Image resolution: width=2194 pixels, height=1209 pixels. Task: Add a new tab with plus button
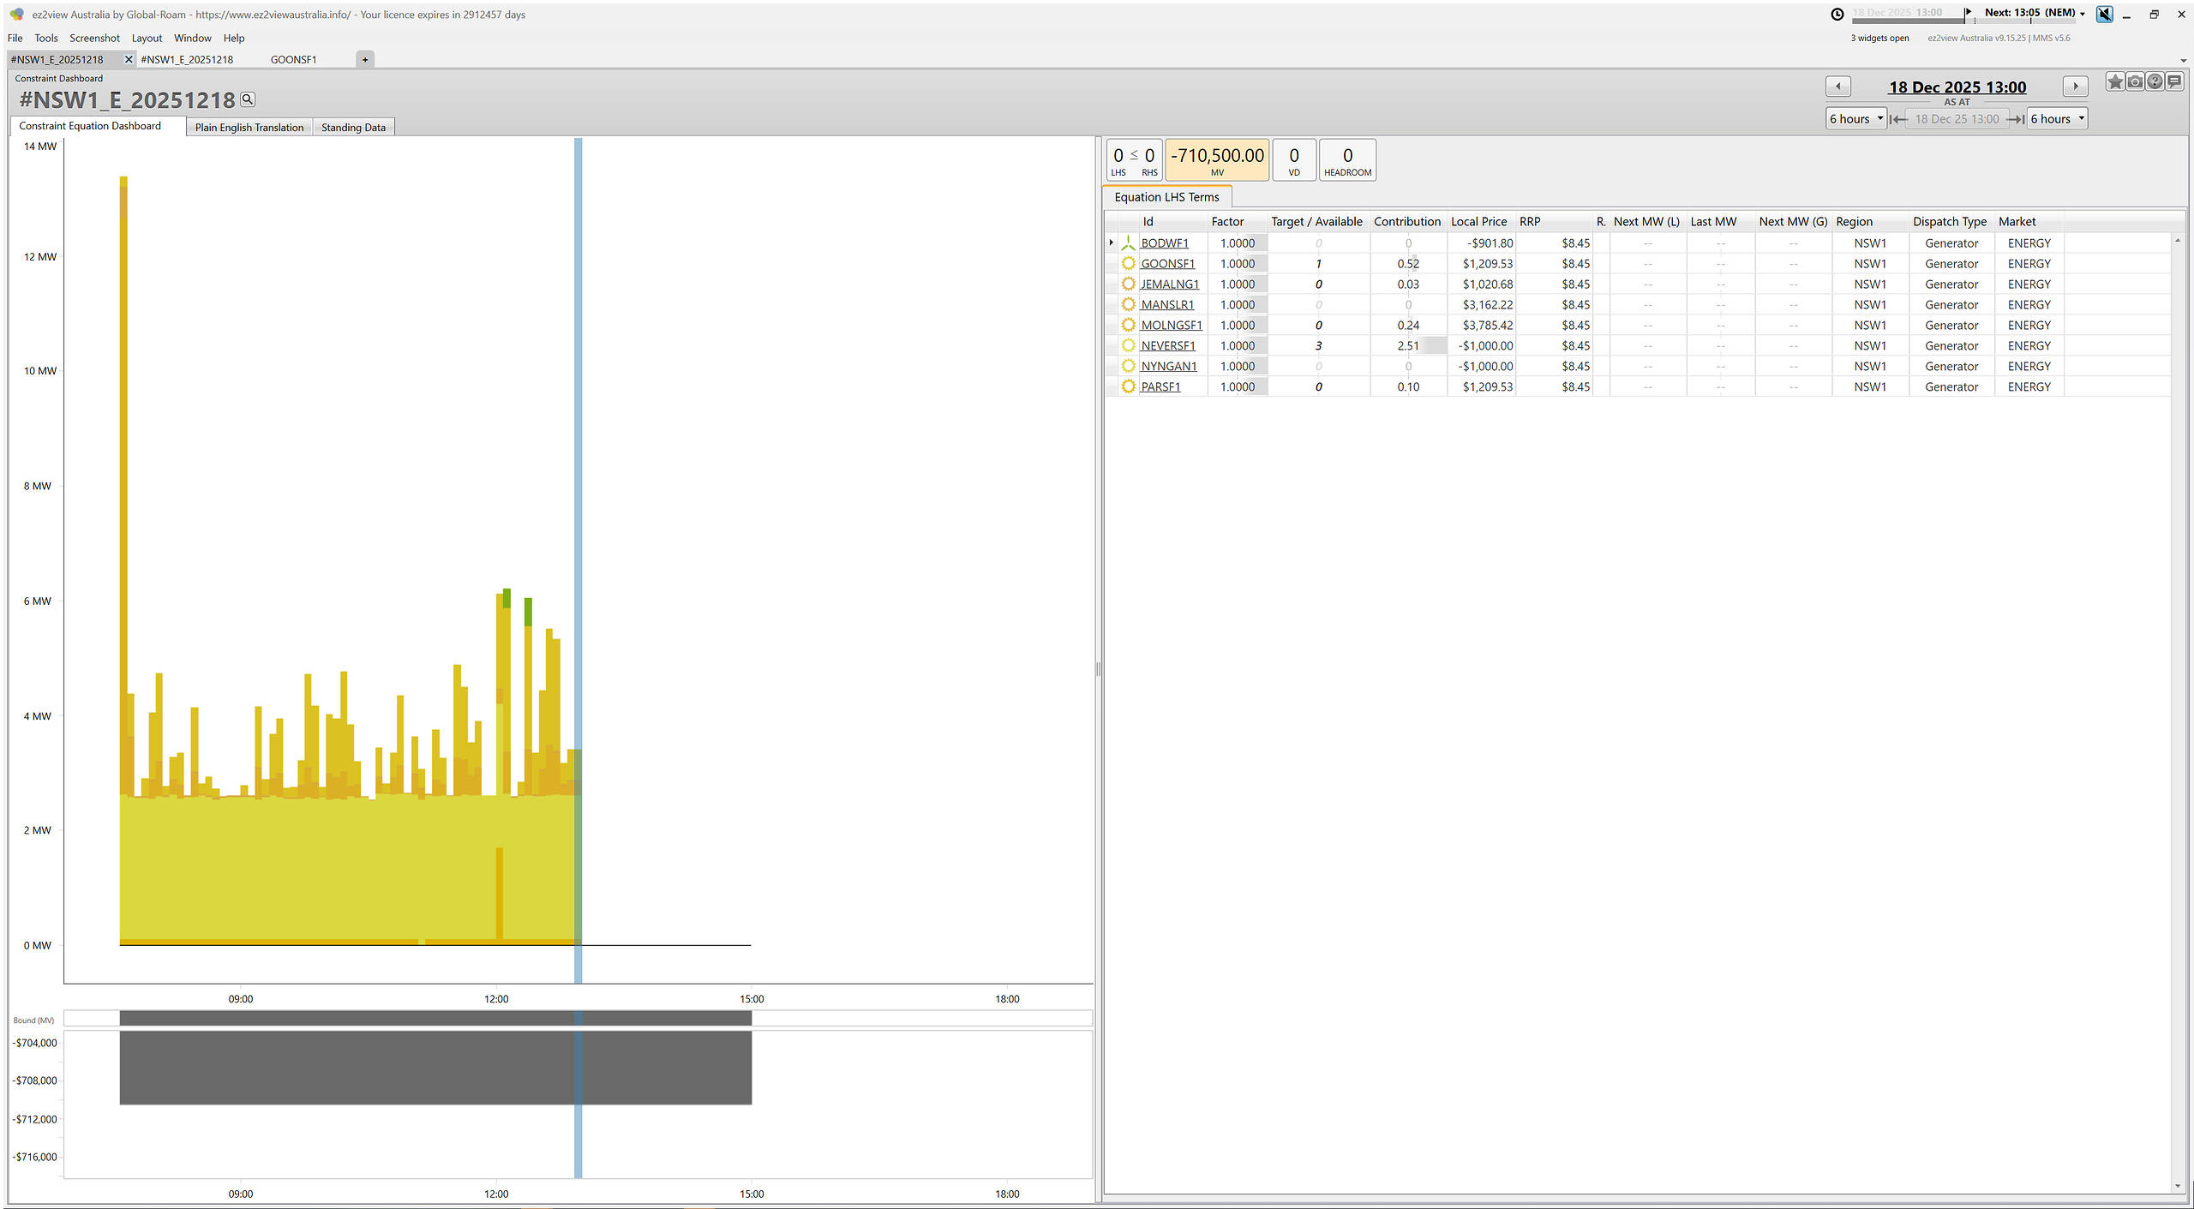365,59
